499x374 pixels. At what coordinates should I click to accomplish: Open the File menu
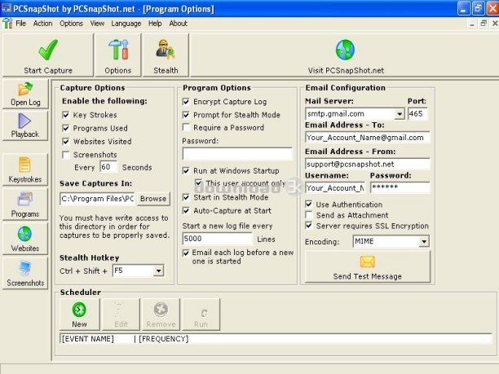point(20,24)
